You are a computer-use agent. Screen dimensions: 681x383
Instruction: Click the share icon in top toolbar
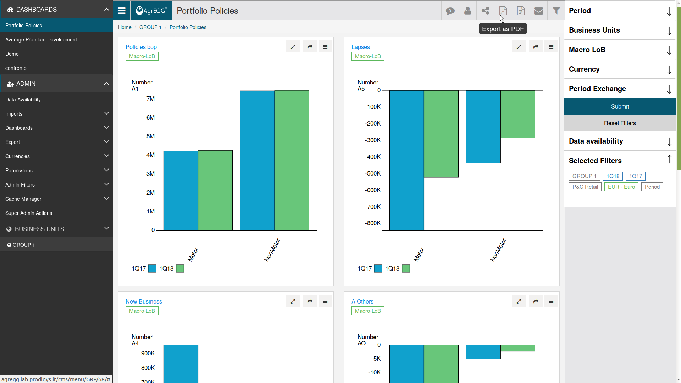(486, 11)
